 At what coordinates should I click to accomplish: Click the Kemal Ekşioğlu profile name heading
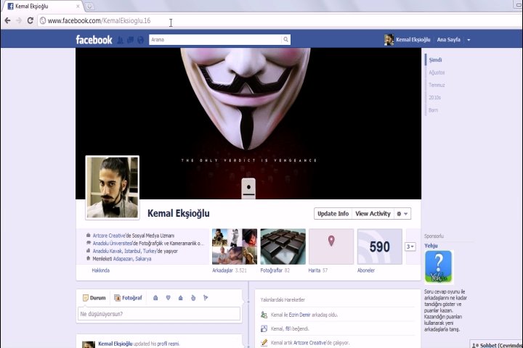point(179,213)
